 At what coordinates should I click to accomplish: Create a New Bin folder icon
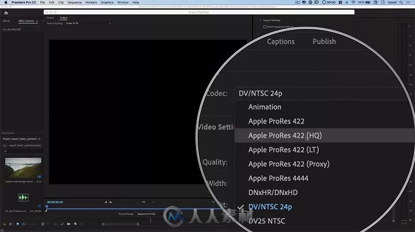pos(68,224)
